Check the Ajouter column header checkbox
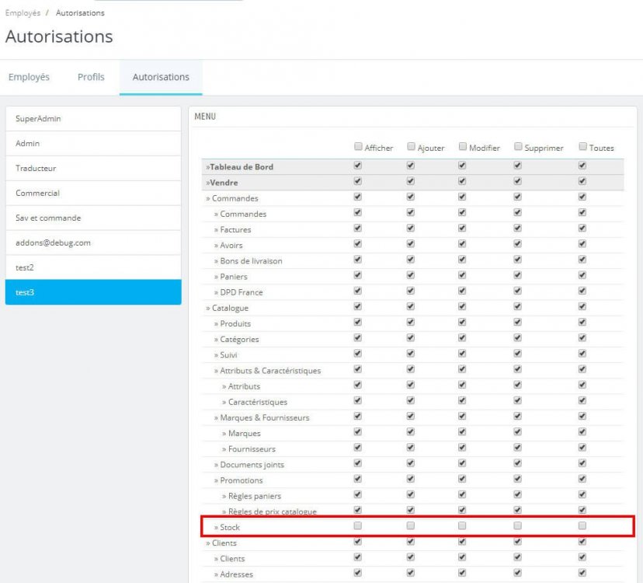 411,147
